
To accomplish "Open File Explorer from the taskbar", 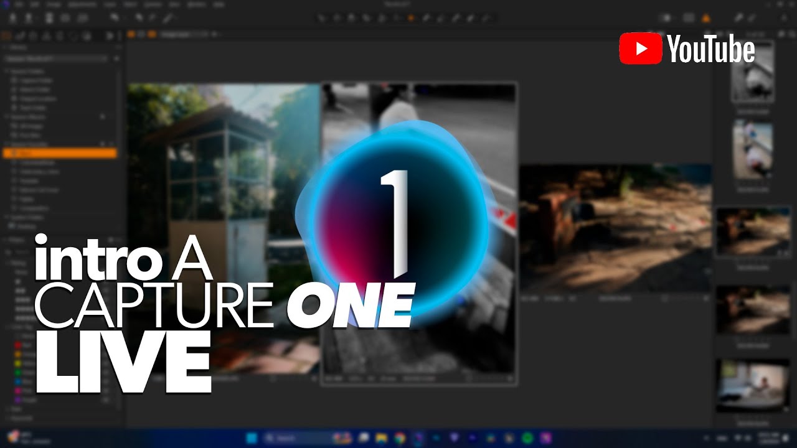I will (381, 438).
